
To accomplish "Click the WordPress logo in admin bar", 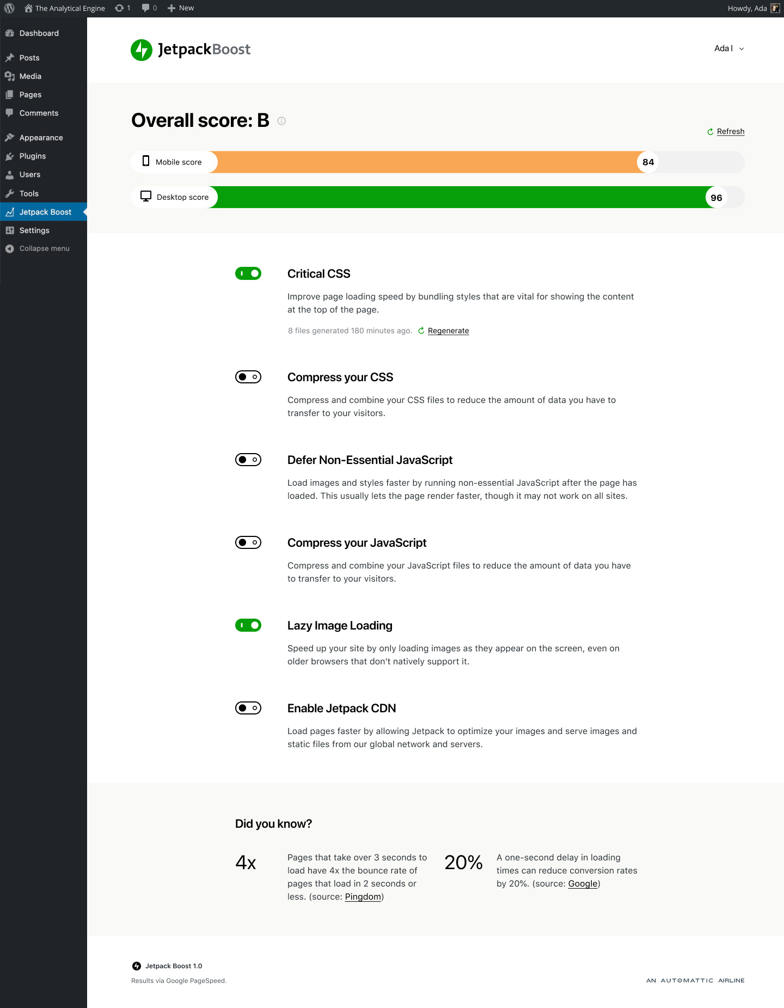I will (x=9, y=8).
